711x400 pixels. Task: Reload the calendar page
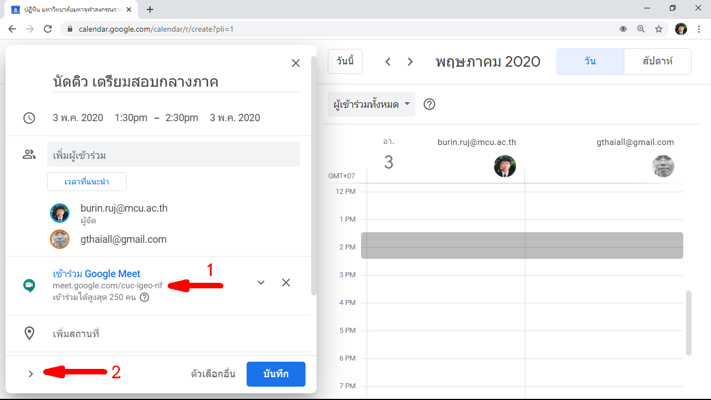pos(48,29)
